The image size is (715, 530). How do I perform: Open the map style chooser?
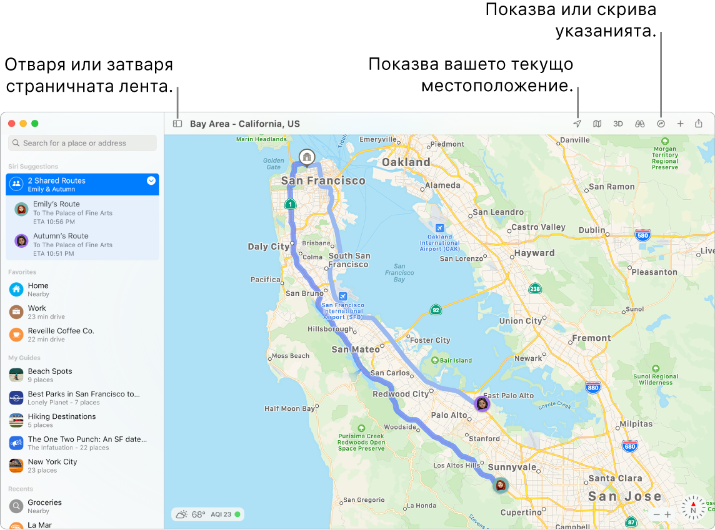point(597,124)
